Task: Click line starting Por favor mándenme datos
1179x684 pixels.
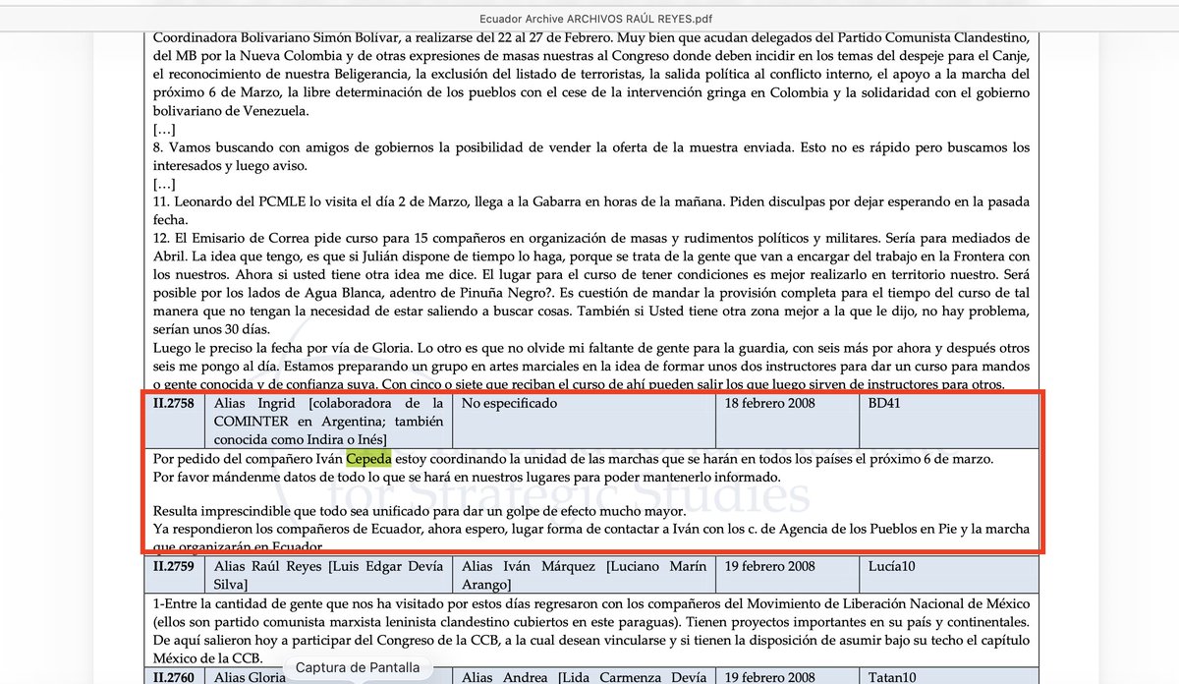Action: coord(467,477)
